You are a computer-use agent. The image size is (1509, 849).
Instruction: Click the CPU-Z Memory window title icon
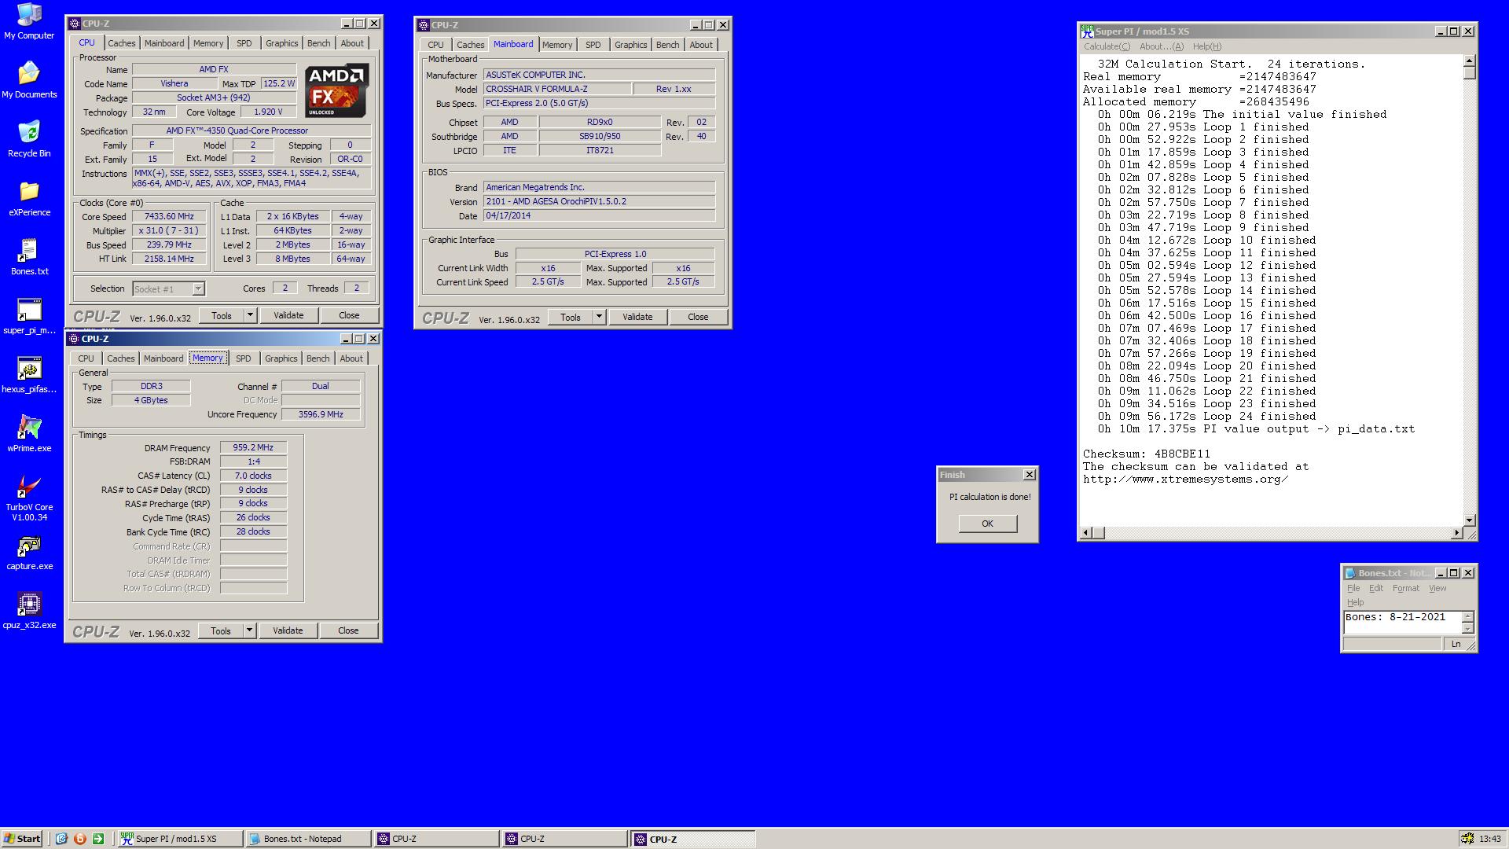point(75,339)
